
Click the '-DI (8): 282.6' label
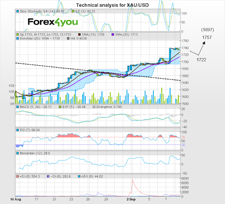click(61, 176)
